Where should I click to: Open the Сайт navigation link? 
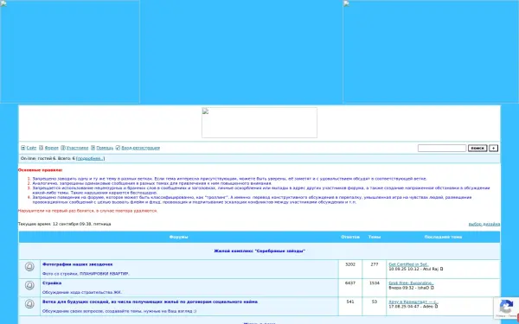[x=31, y=148]
